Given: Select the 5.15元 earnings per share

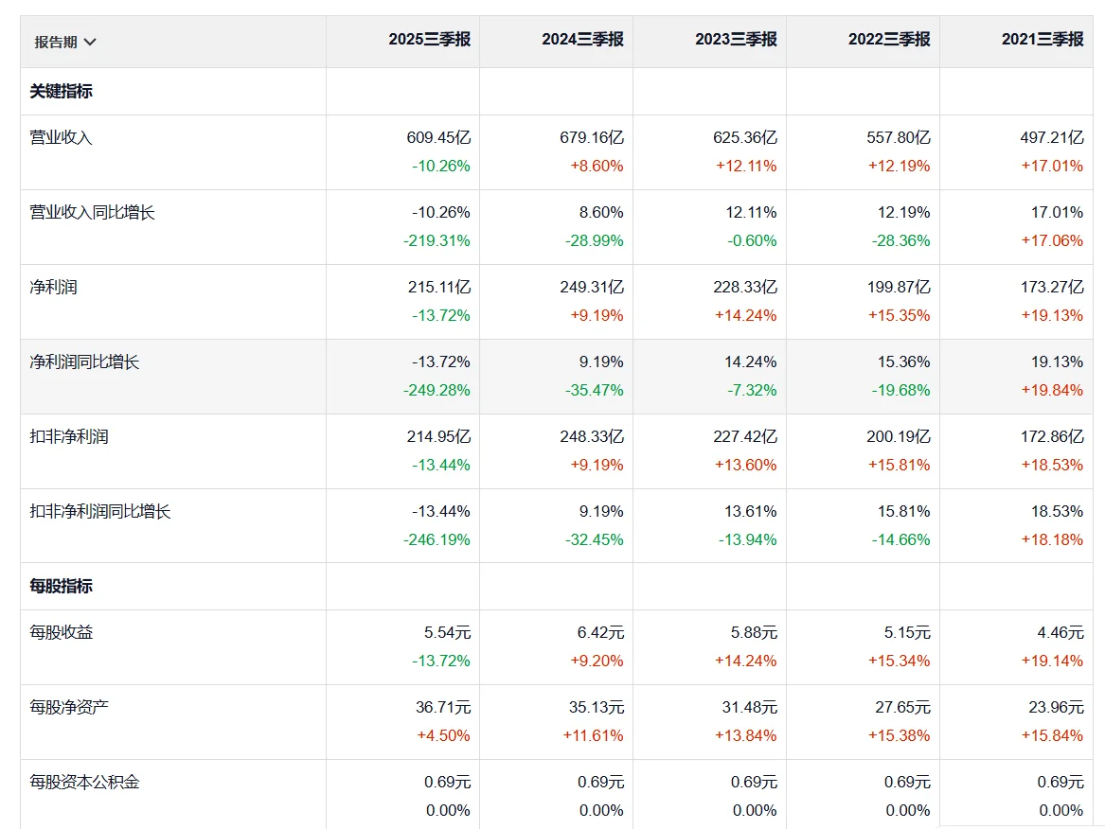Looking at the screenshot, I should click(907, 632).
